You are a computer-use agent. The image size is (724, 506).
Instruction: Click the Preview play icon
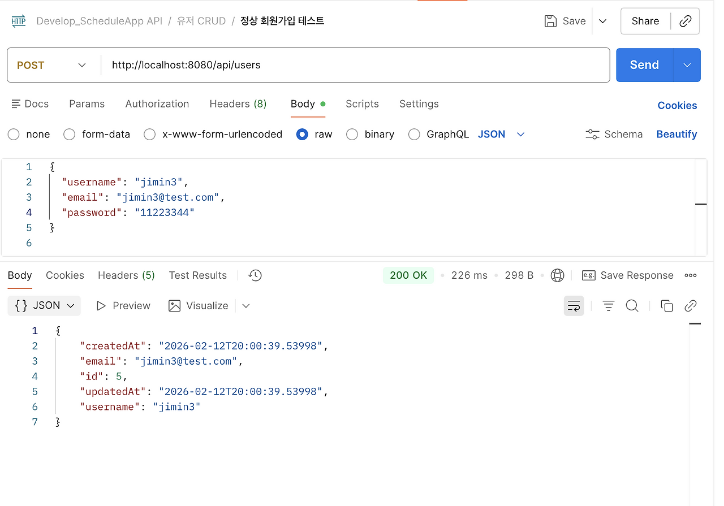(x=101, y=306)
